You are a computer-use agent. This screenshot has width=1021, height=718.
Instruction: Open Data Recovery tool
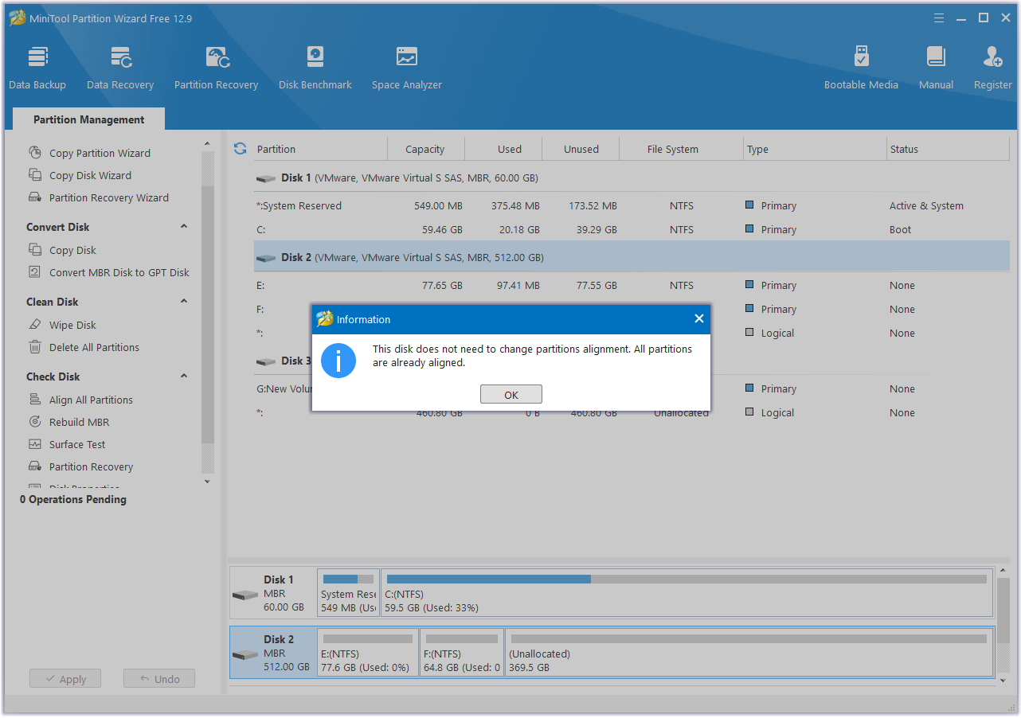pos(120,68)
